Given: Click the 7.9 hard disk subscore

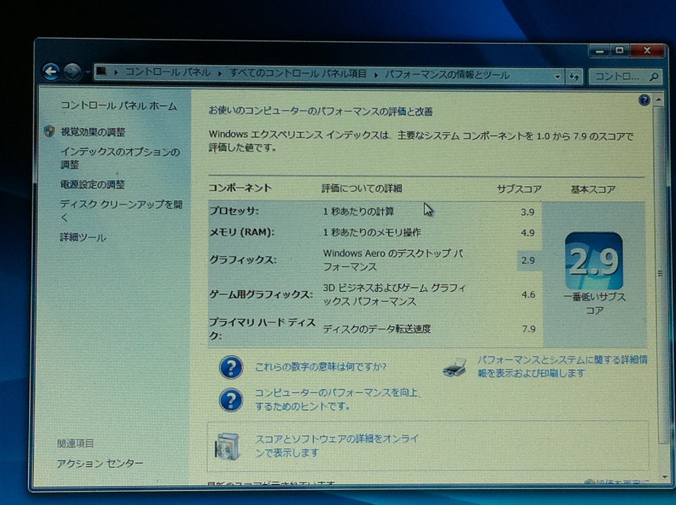Looking at the screenshot, I should [529, 329].
